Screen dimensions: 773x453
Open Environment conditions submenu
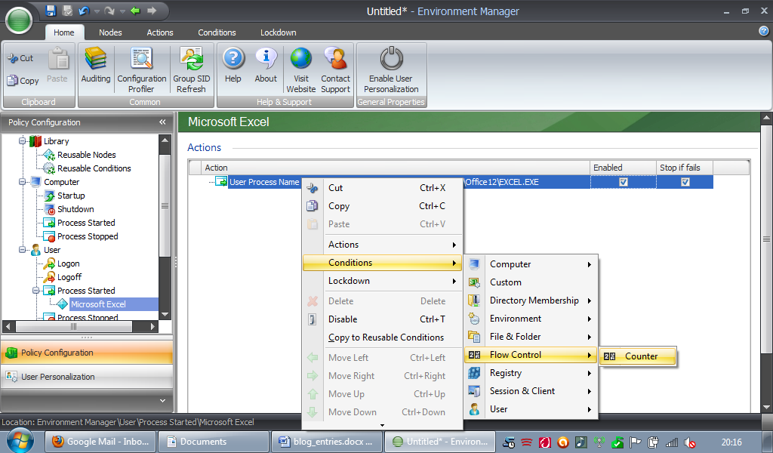click(531, 319)
